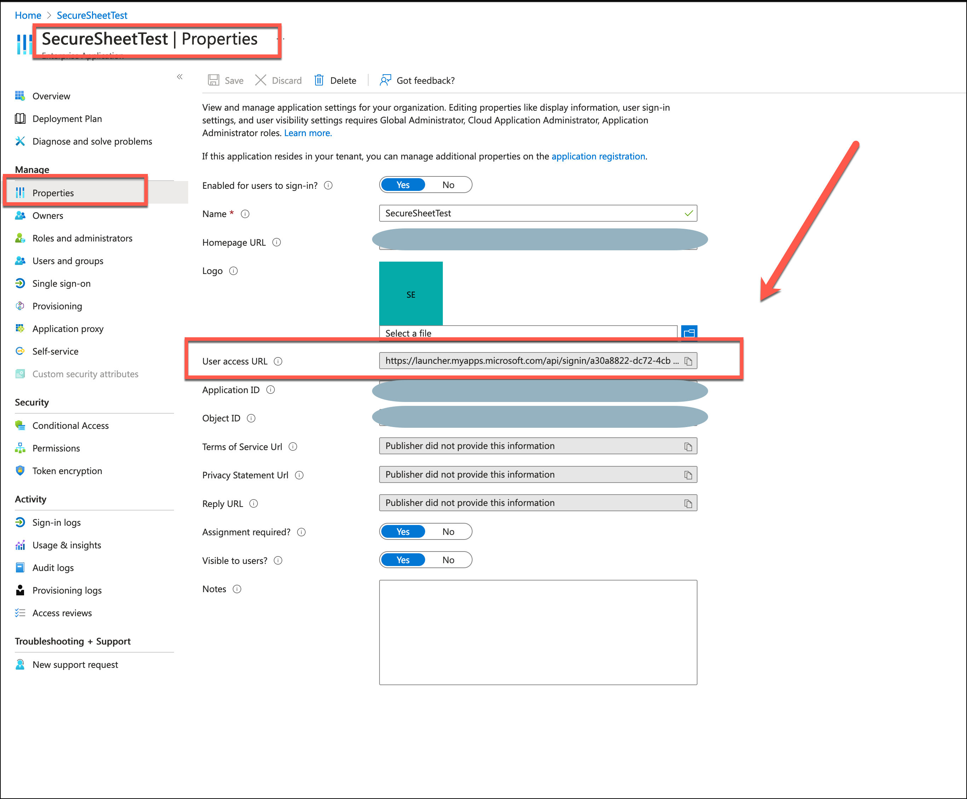Set Assignment required to No
The height and width of the screenshot is (799, 967).
click(448, 532)
